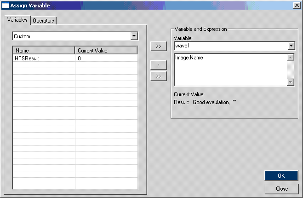Click the single-arrow move button
The image size is (303, 198).
159,65
